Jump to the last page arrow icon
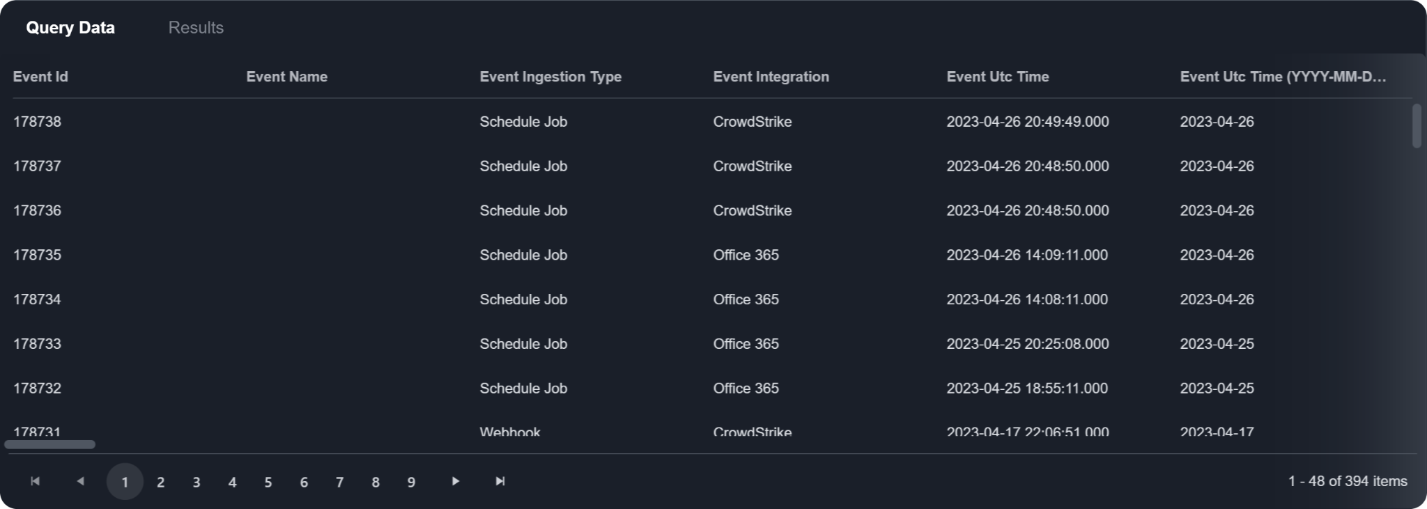 coord(500,481)
